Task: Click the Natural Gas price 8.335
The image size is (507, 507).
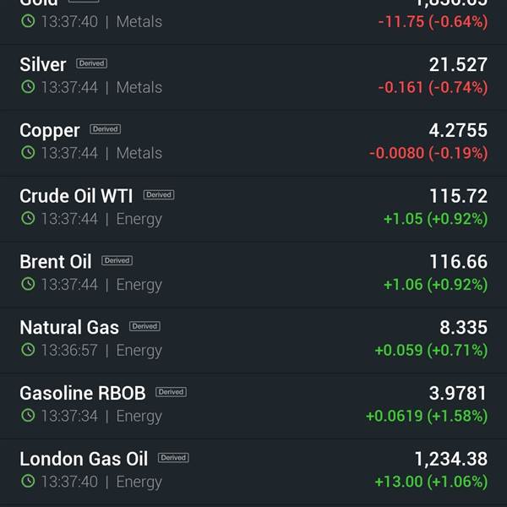Action: pos(463,327)
